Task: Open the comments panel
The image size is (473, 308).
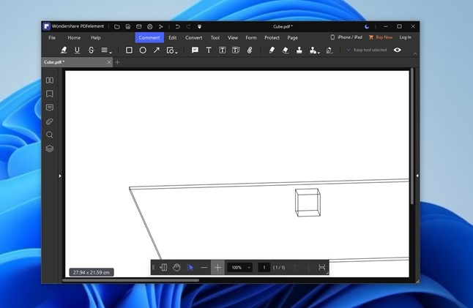Action: click(x=50, y=108)
